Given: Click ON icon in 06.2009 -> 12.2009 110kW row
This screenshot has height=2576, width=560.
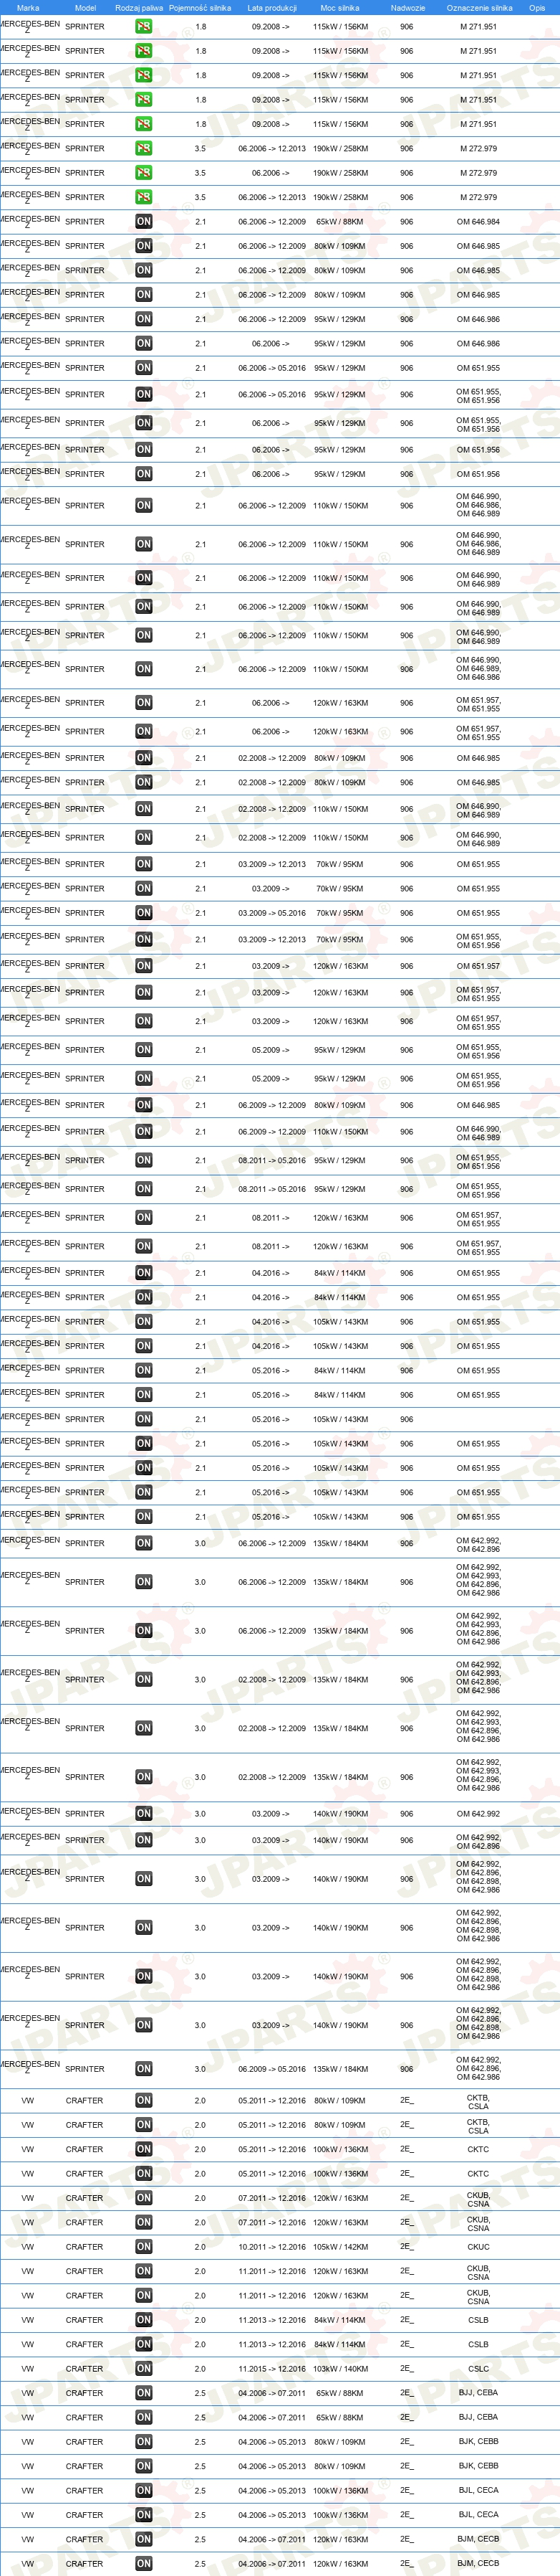Looking at the screenshot, I should [144, 1132].
